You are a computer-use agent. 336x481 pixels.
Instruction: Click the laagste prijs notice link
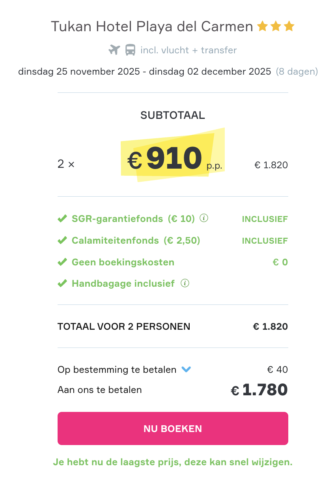(x=173, y=462)
